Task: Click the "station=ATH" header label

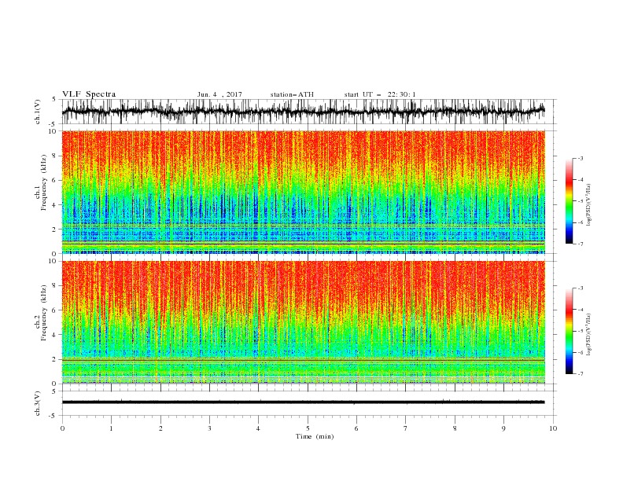Action: click(292, 94)
